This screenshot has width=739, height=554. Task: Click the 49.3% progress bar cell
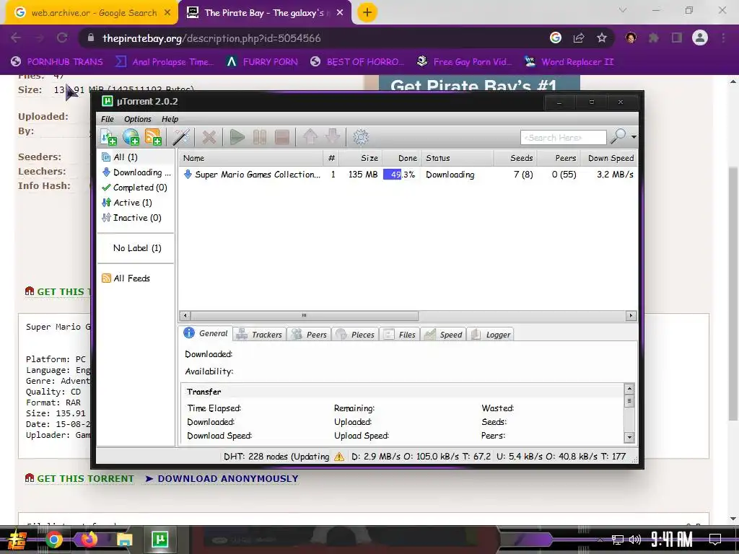click(400, 175)
